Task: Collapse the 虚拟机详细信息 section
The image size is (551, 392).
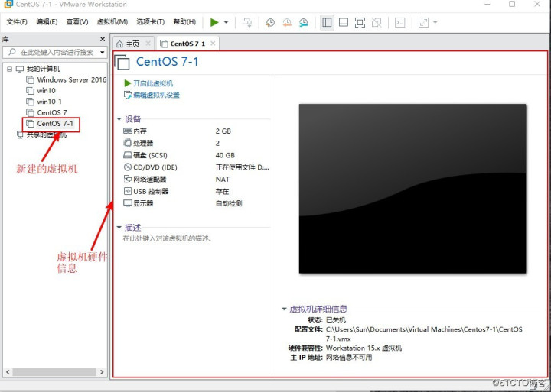Action: pos(284,309)
